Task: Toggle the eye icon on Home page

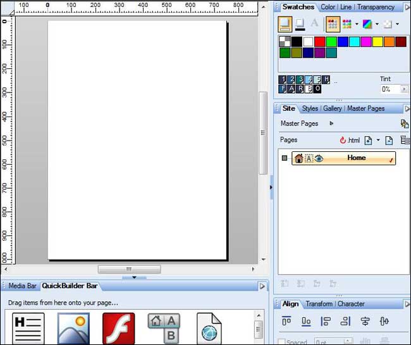Action: [319, 158]
